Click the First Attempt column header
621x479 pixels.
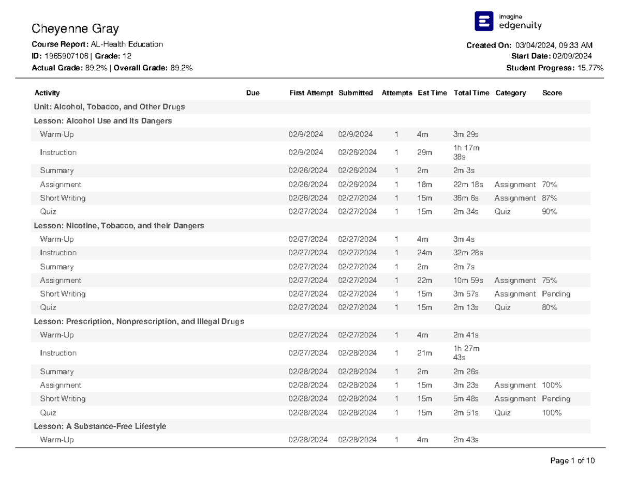point(311,93)
